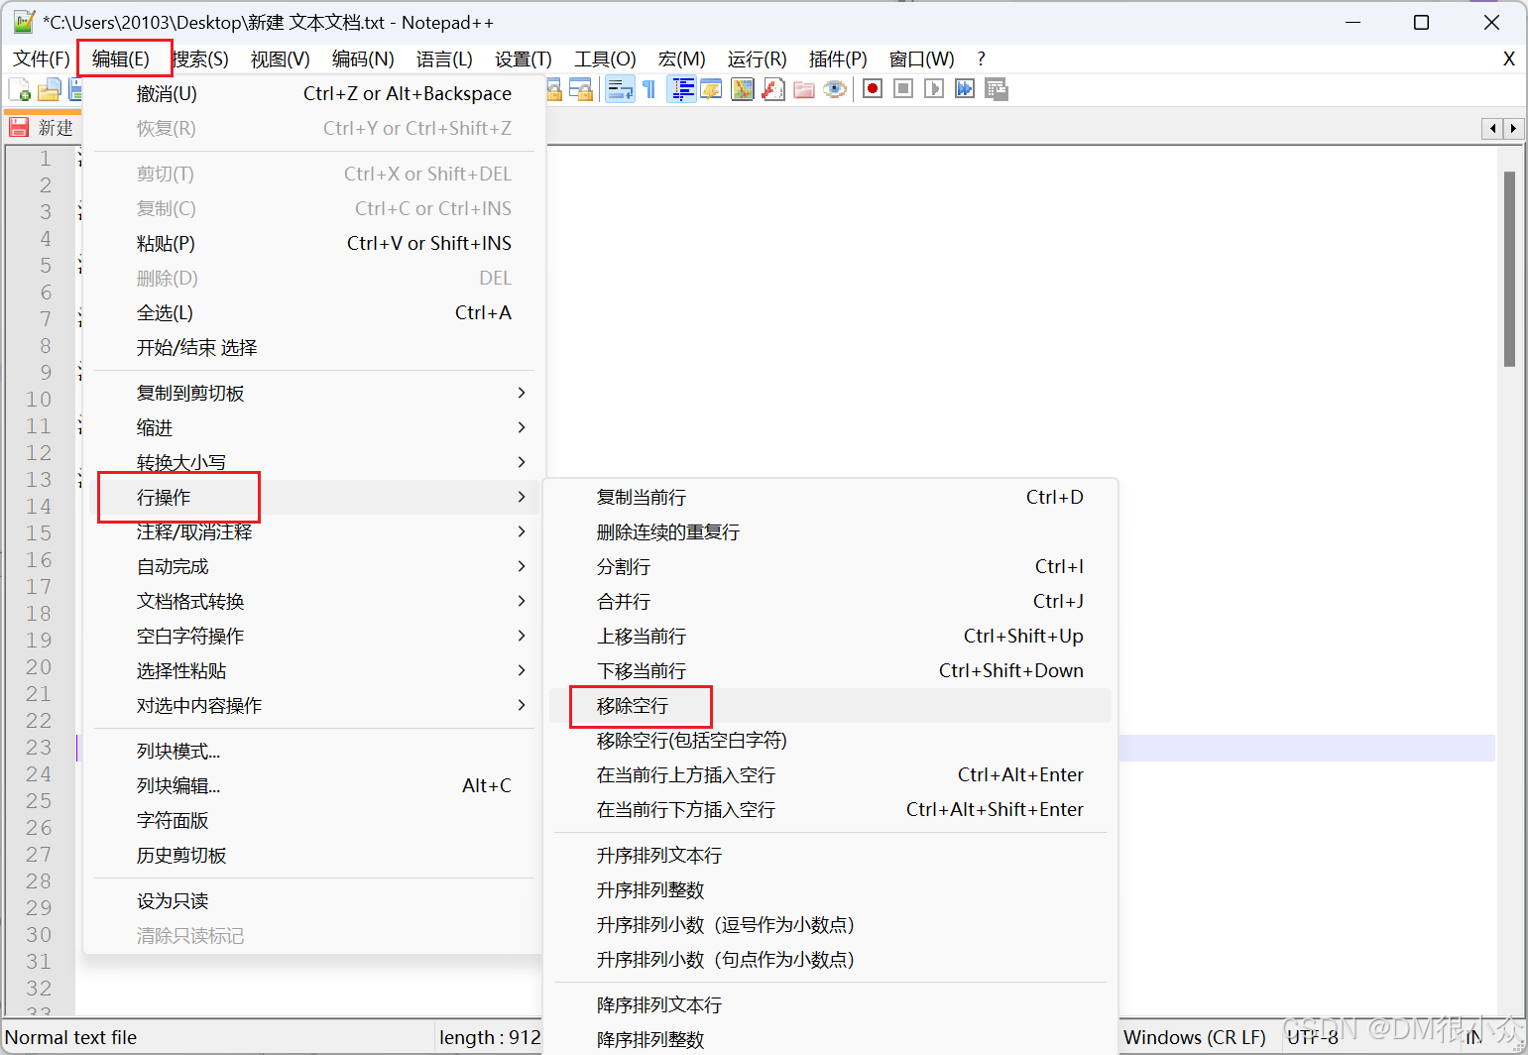Click the 新建 document tab
Screen dimensions: 1528x1055
pos(44,128)
